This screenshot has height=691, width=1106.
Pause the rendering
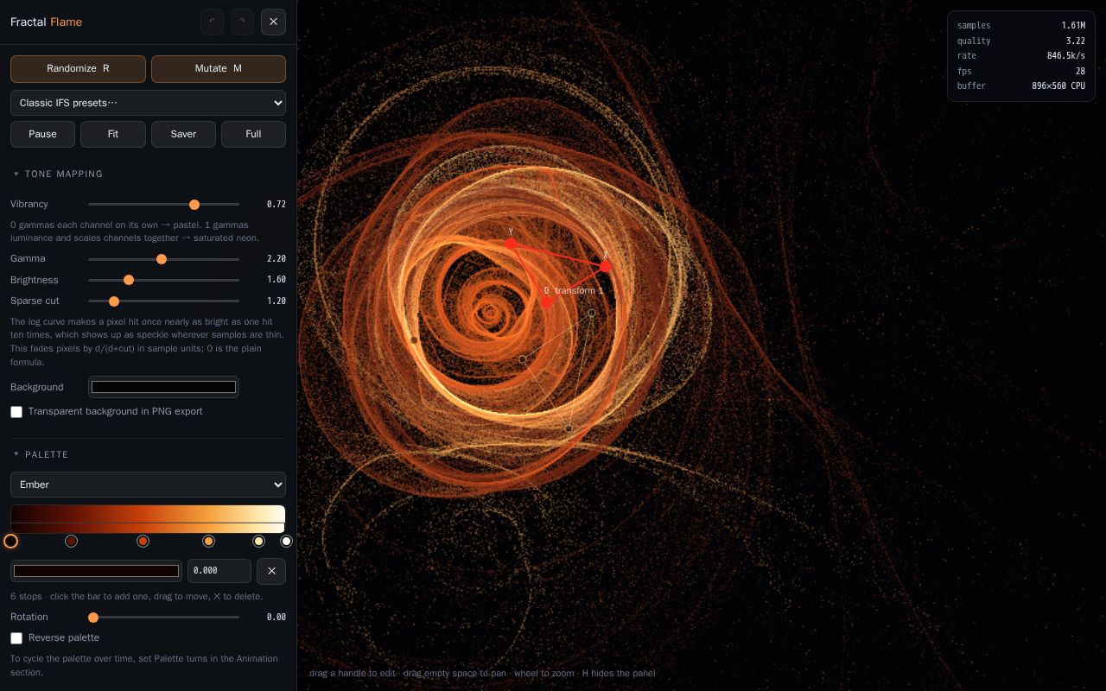pyautogui.click(x=42, y=134)
